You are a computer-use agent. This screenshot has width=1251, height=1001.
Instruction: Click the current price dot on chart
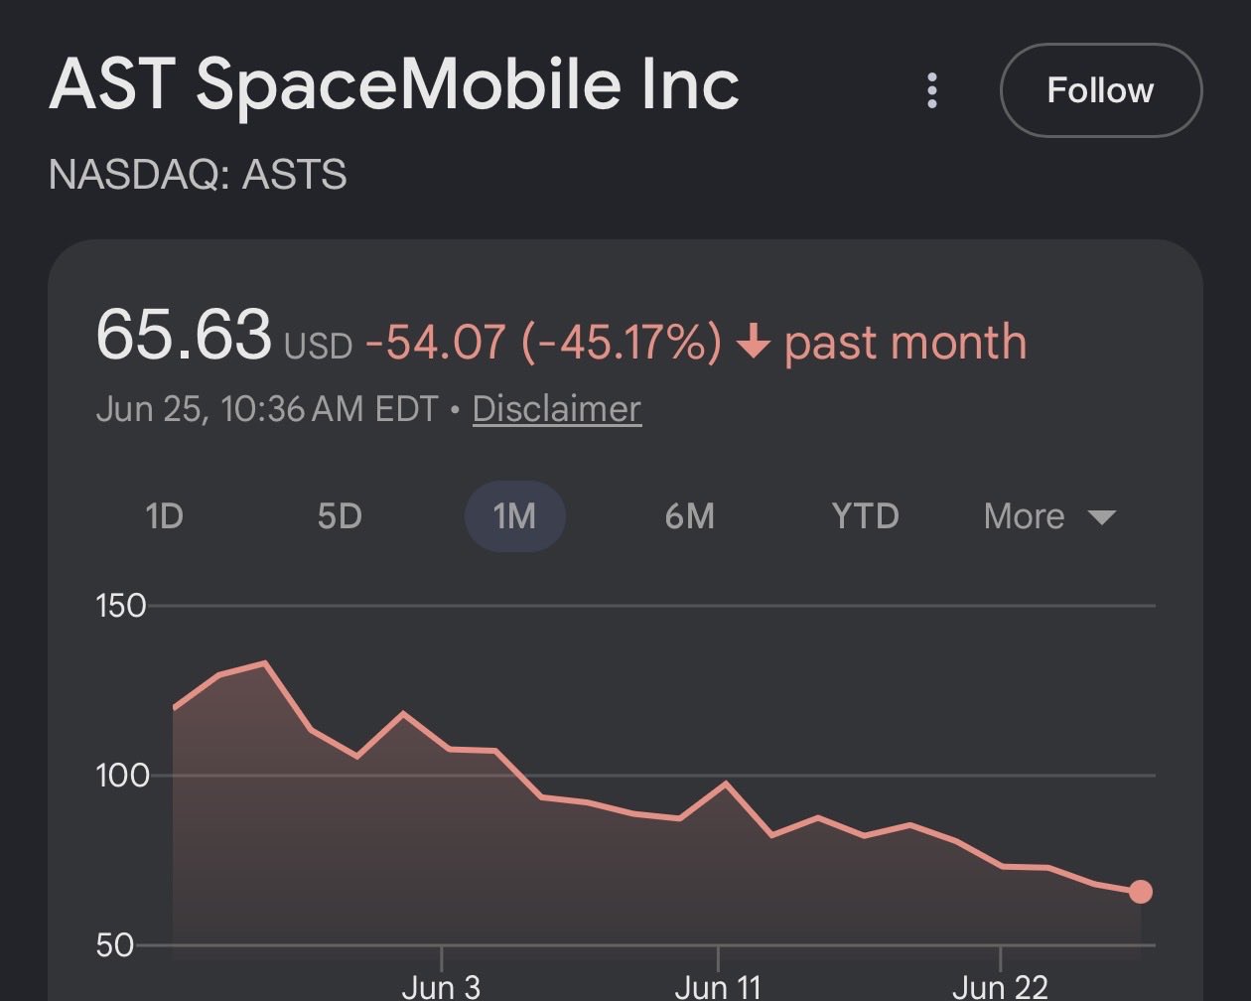1141,892
